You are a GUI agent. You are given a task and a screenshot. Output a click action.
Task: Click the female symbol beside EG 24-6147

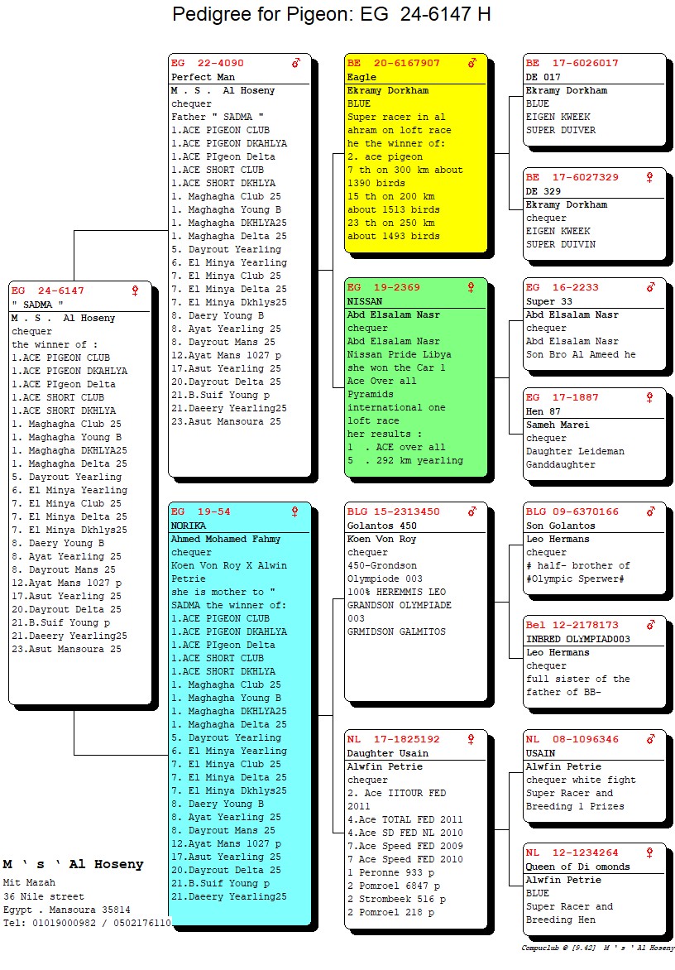[x=136, y=291]
